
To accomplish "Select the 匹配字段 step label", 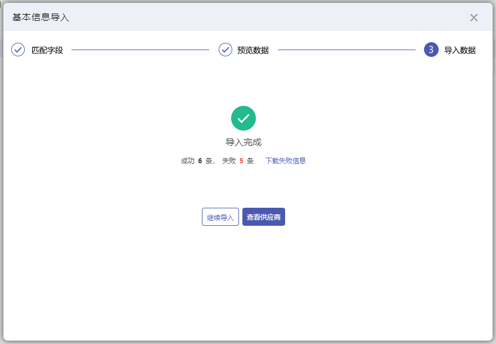I will 47,50.
